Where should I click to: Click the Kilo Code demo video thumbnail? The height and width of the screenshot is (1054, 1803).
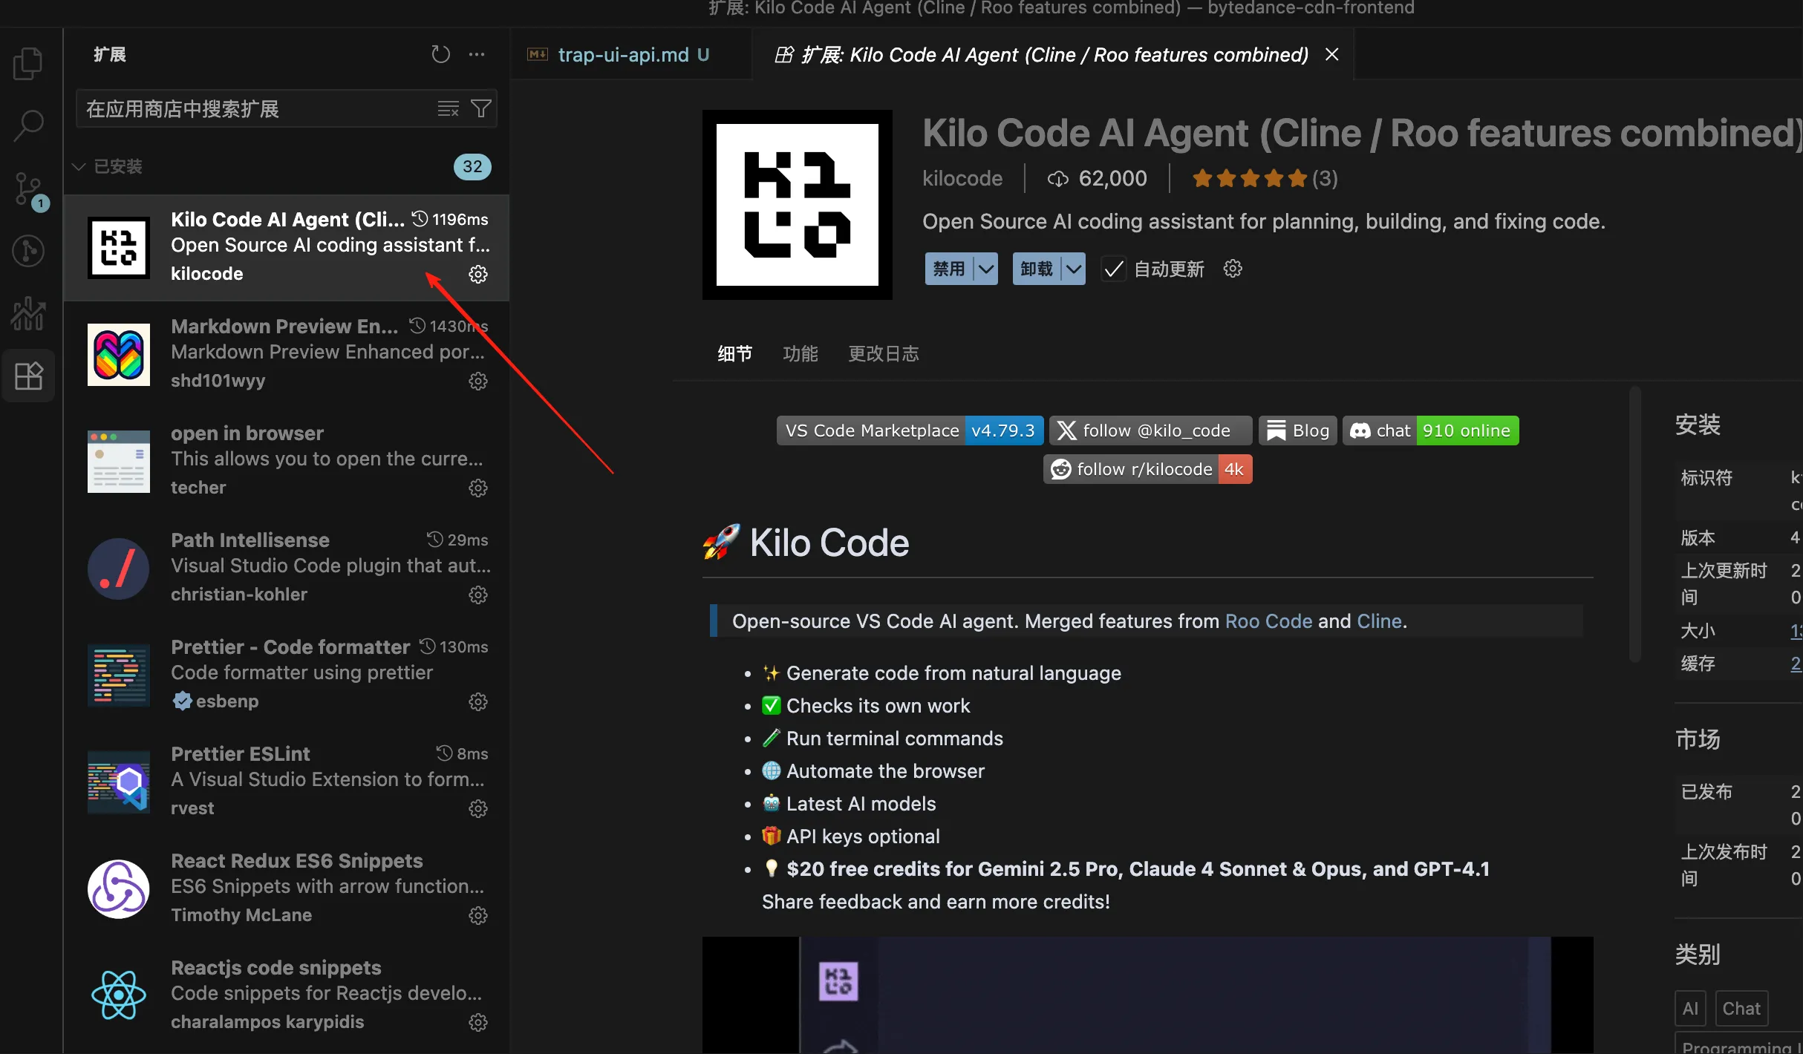1147,995
